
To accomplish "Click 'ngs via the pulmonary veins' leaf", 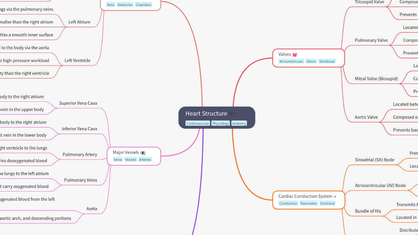I will point(26,9).
